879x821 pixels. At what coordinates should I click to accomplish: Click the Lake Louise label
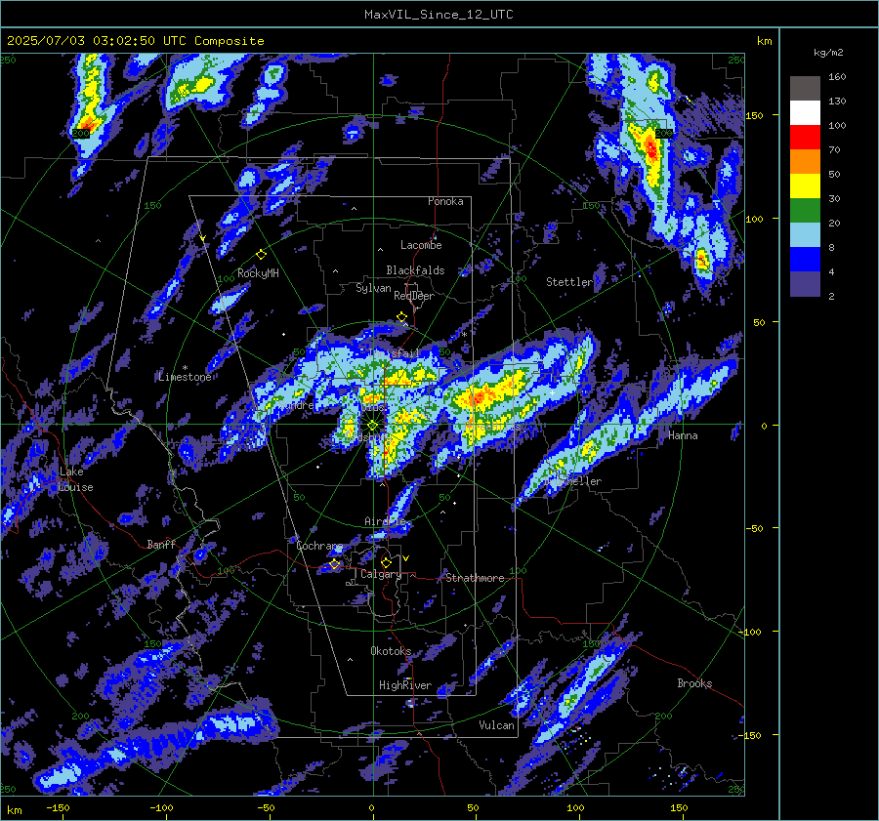click(75, 479)
